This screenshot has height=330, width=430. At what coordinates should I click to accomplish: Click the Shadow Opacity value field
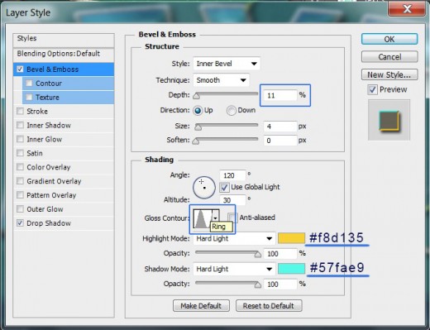(x=280, y=285)
